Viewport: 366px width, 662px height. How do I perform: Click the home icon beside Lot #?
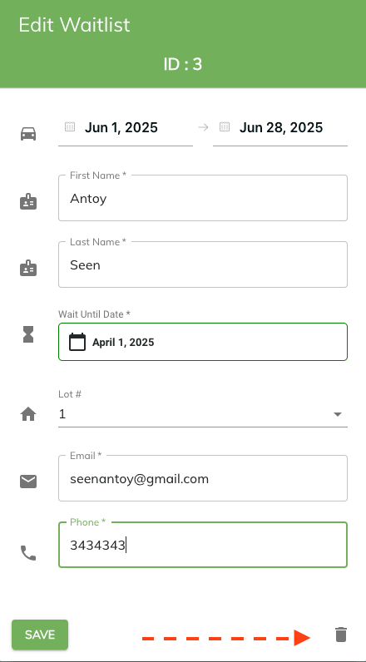coord(28,415)
